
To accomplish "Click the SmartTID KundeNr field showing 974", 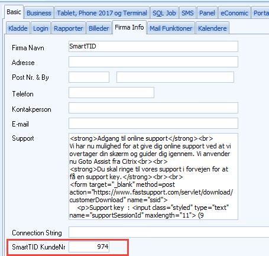I will [x=89, y=247].
